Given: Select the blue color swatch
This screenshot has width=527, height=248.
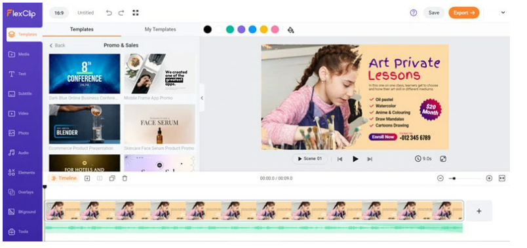Looking at the screenshot, I should click(252, 29).
